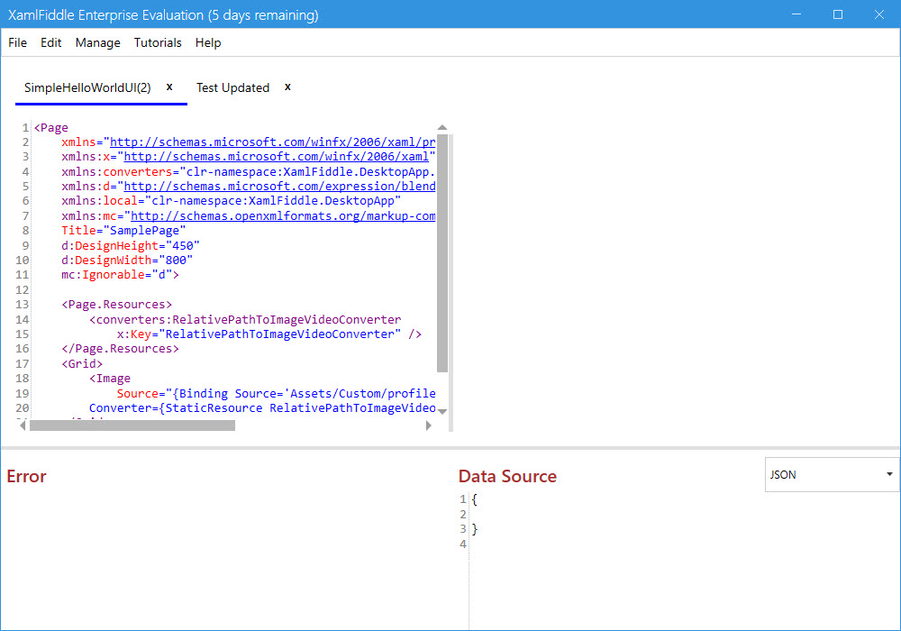
Task: Click the scroll down arrow in code editor
Action: click(441, 410)
